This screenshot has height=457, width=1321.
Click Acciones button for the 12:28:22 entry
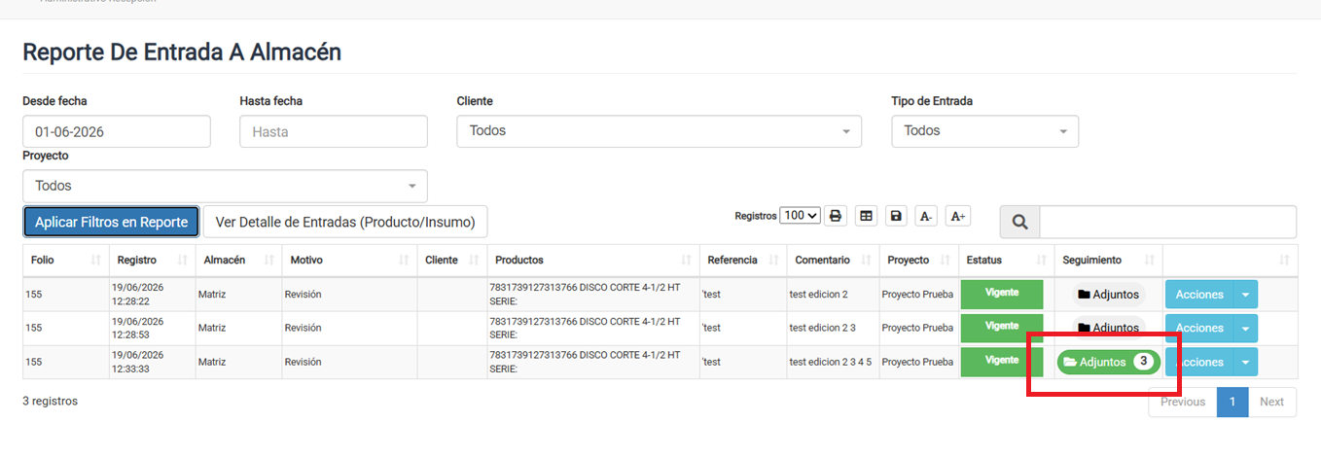(1199, 295)
